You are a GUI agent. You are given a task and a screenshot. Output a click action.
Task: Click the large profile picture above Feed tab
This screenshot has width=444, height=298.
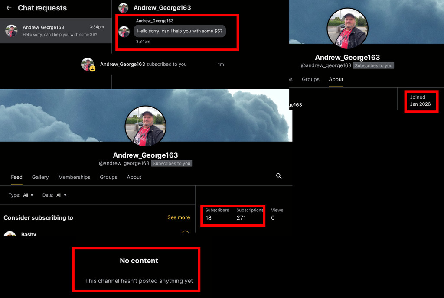[x=145, y=126]
